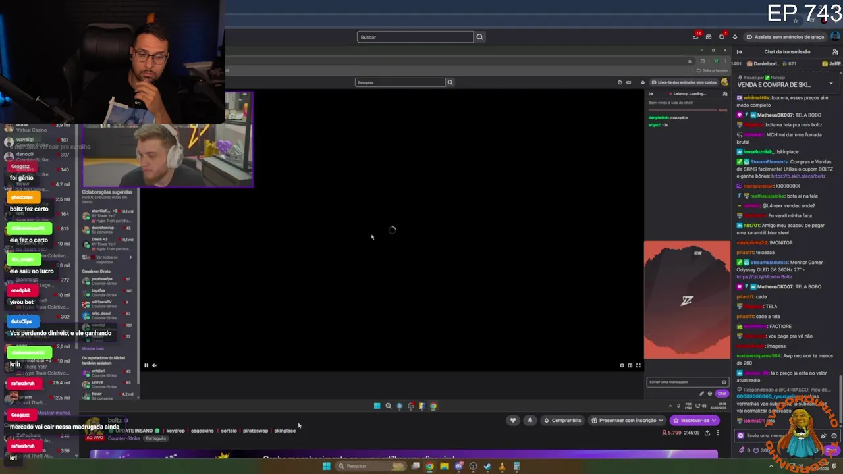Image resolution: width=843 pixels, height=474 pixels.
Task: Click the 'keydrop' word in stream title
Action: [175, 431]
